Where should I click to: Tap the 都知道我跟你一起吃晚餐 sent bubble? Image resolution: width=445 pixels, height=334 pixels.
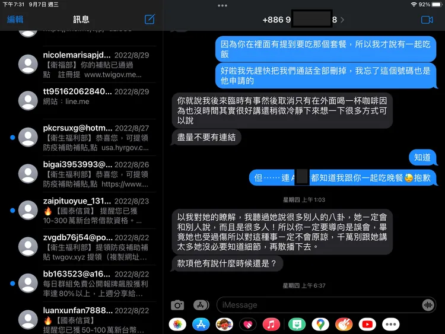point(342,178)
